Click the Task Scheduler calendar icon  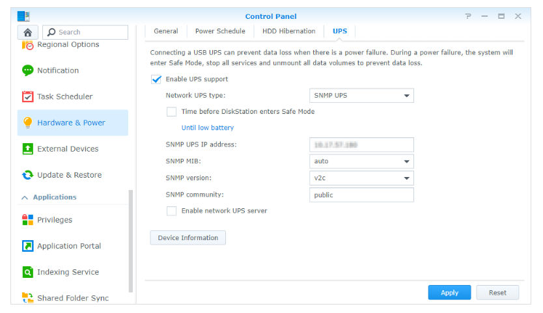coord(28,96)
